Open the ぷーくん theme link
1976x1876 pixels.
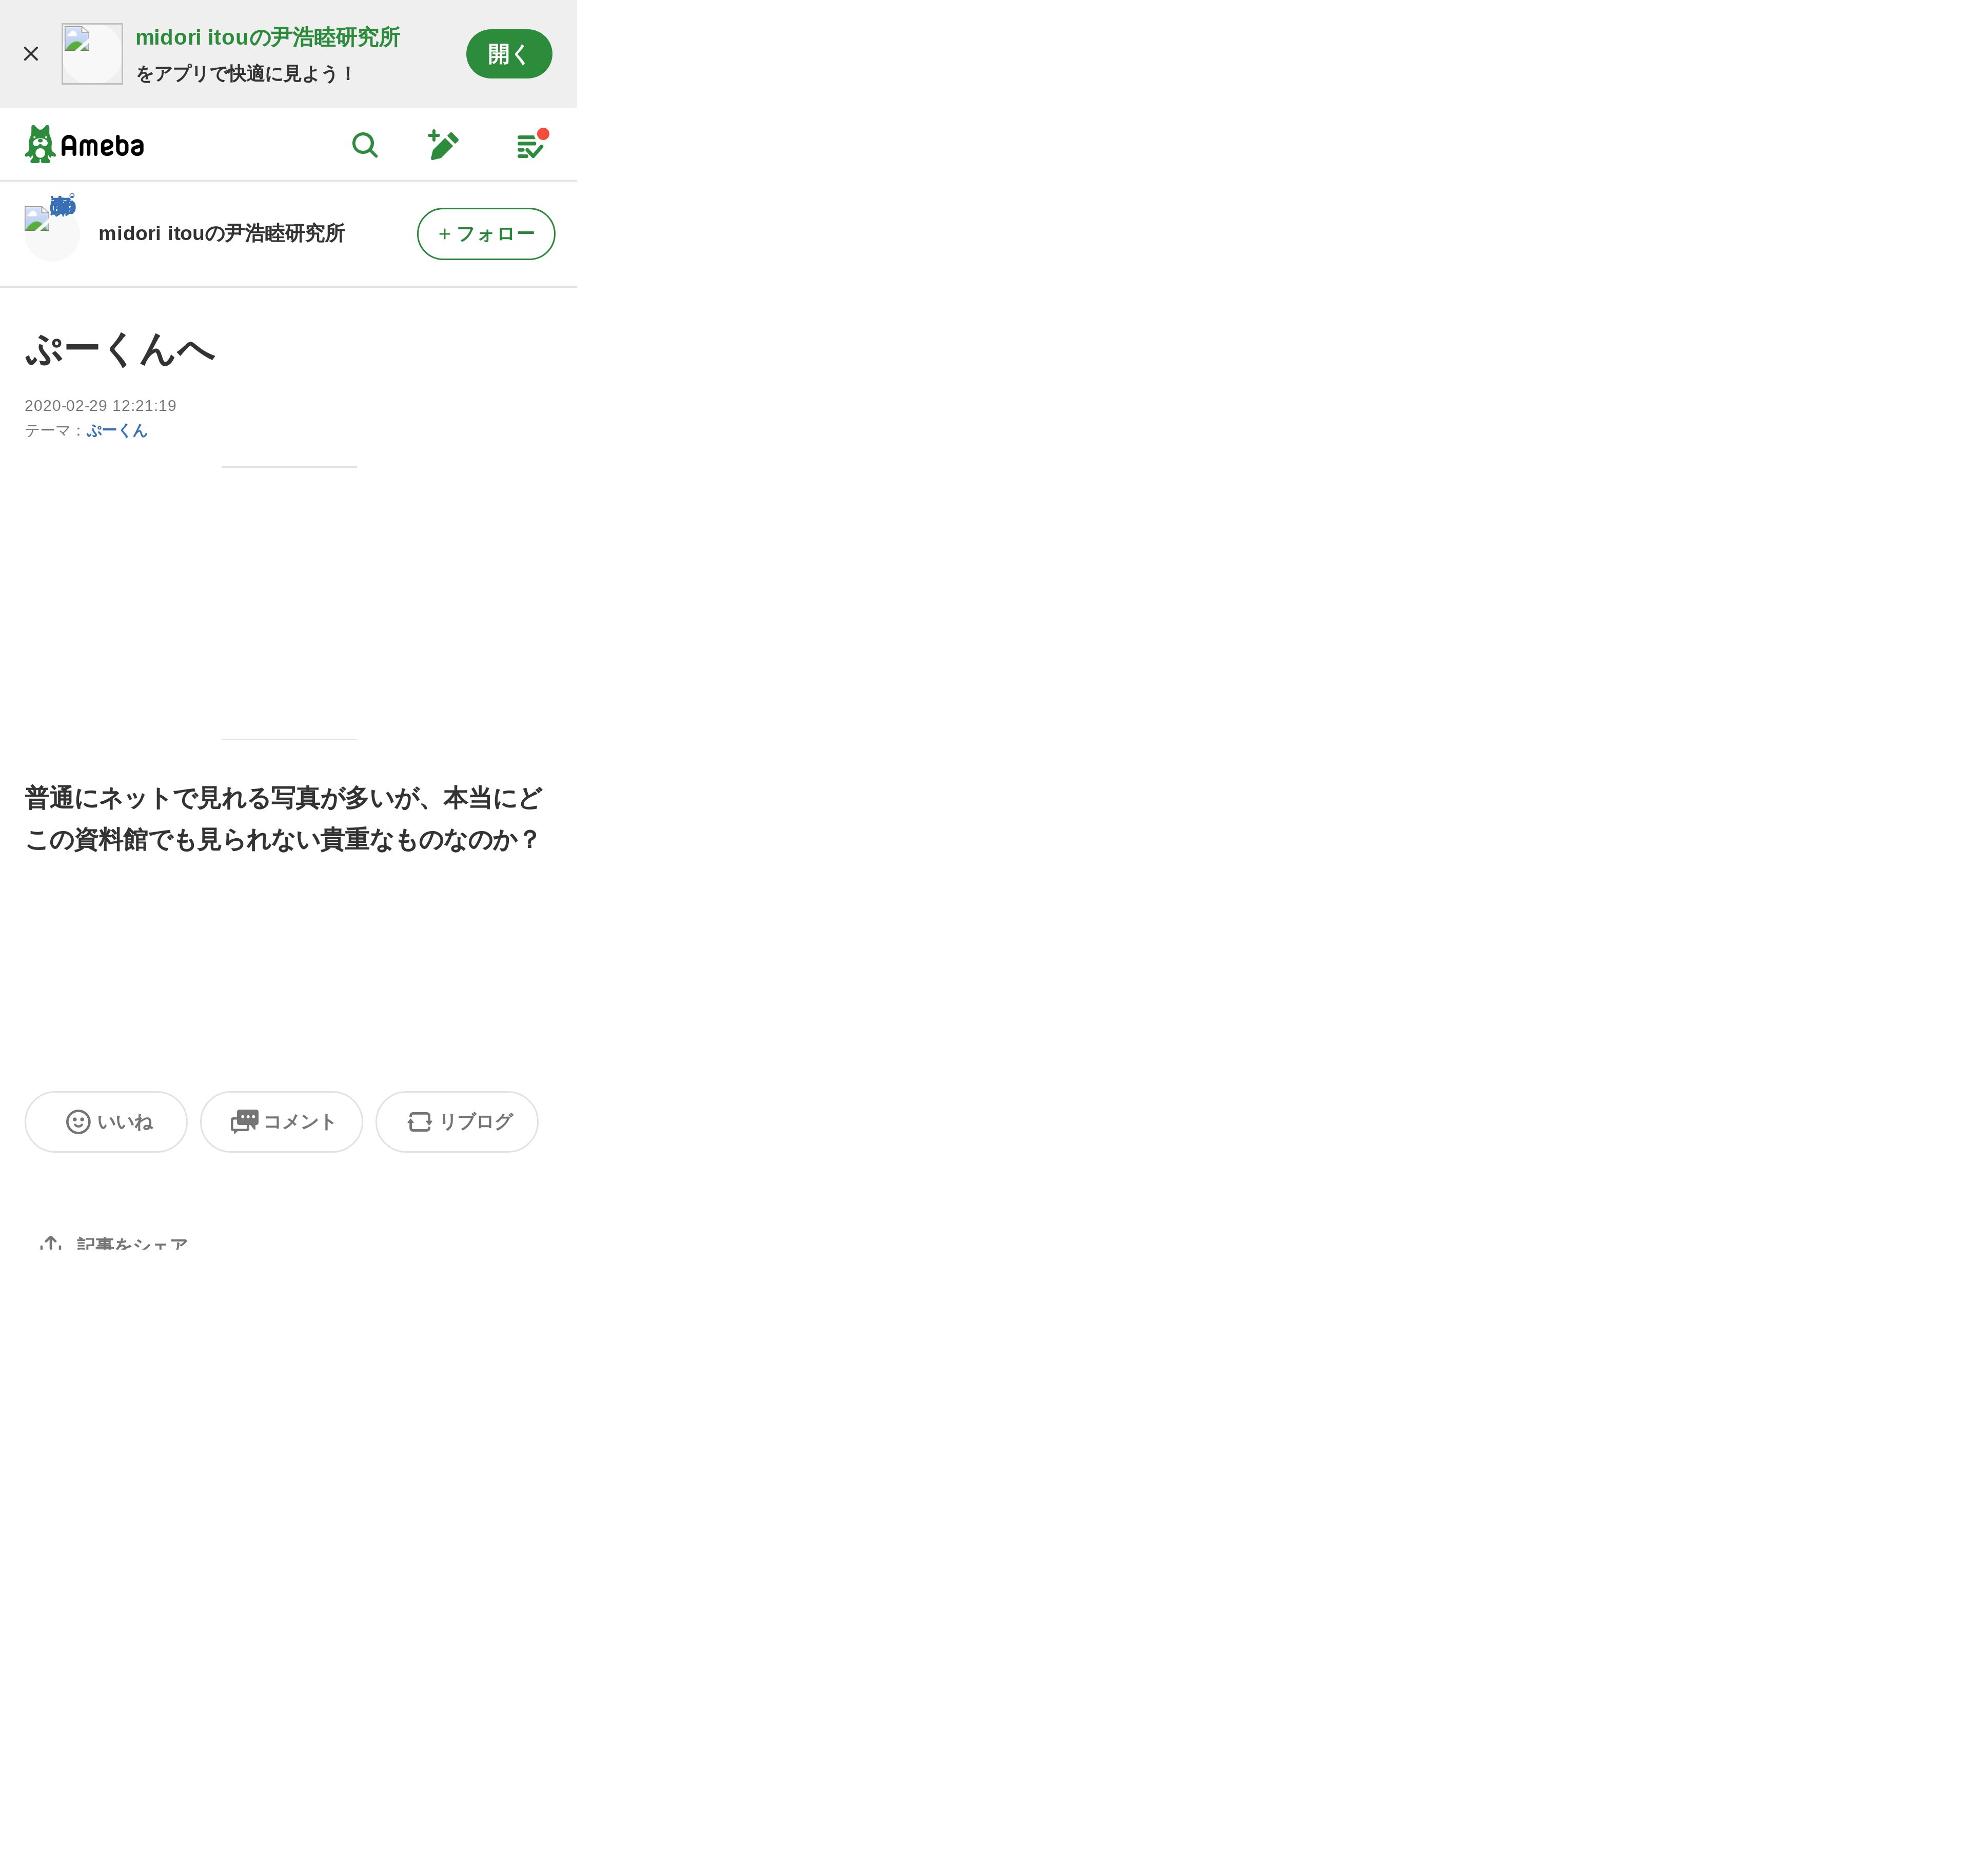tap(117, 431)
